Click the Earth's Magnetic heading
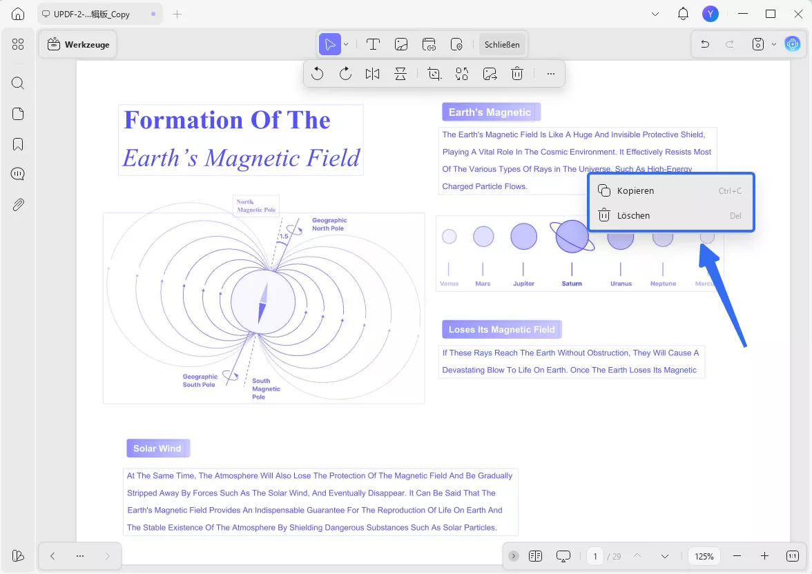 pos(491,112)
